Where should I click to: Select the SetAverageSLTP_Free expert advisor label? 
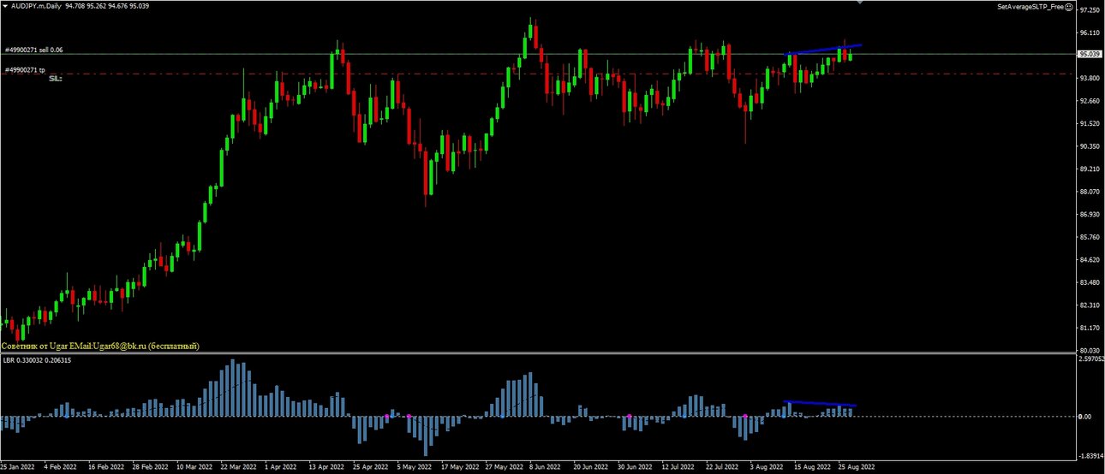1030,6
